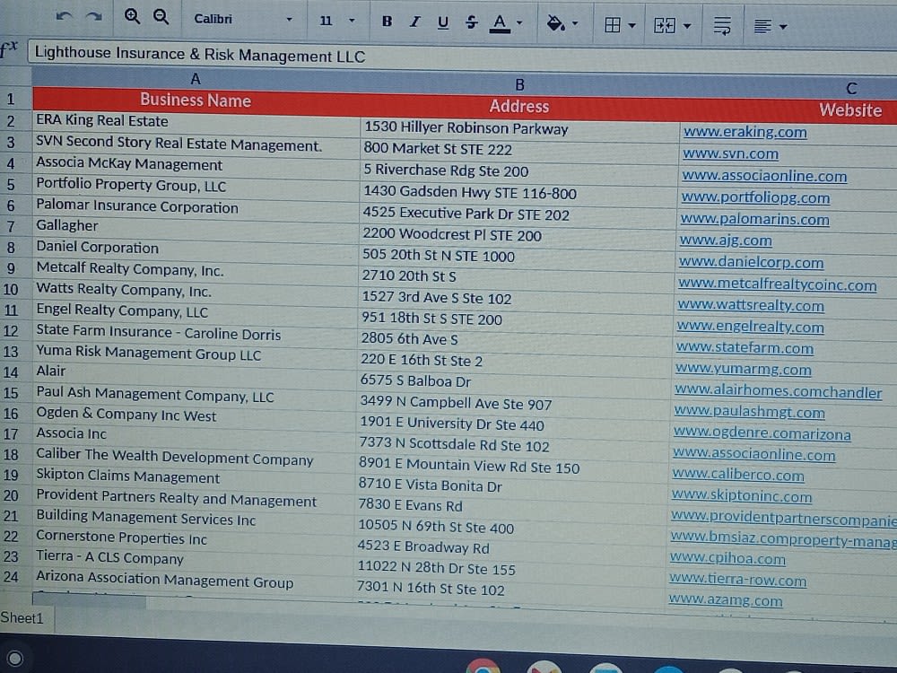Select the Business Name header cell
Viewport: 897px width, 673px height.
(x=196, y=101)
